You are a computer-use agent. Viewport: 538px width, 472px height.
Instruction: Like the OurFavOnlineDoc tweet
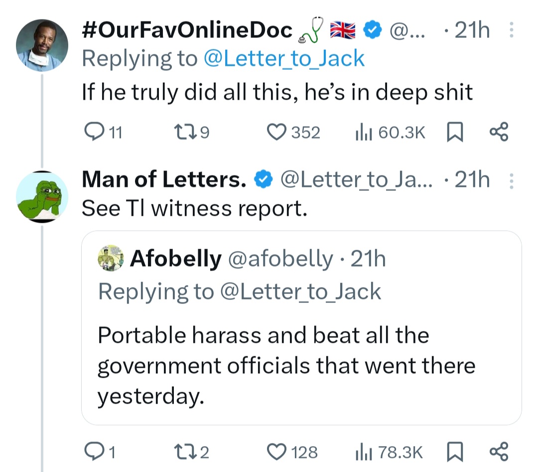(x=275, y=132)
